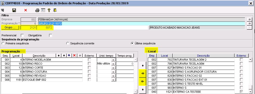This screenshot has width=255, height=94.
Task: Delete row with red X in grid header
Action: pyautogui.click(x=74, y=56)
